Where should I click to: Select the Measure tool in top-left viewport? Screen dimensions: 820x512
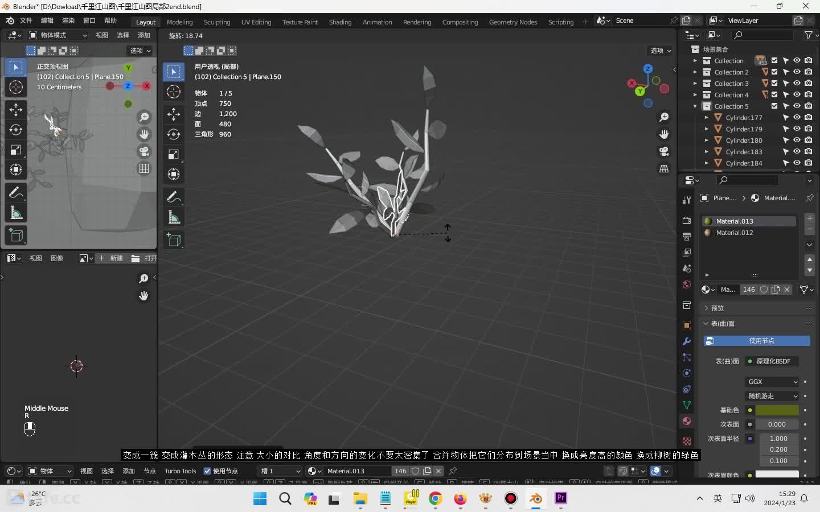point(16,213)
